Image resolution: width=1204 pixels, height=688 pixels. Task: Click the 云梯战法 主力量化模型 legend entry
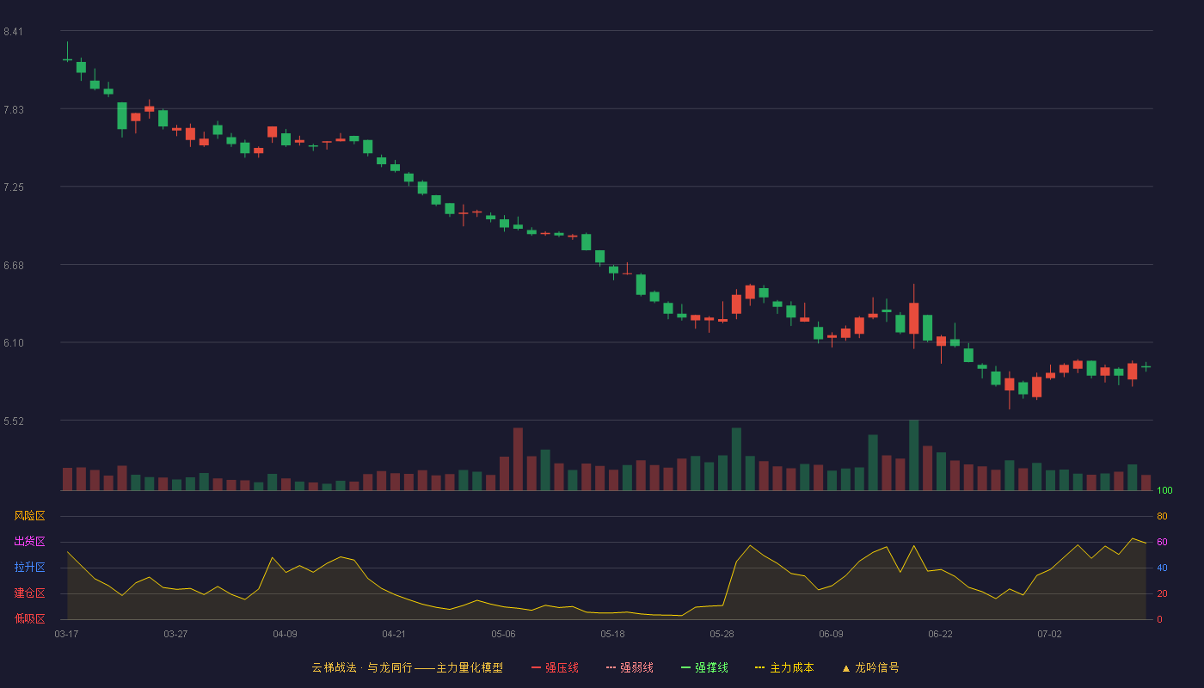408,667
